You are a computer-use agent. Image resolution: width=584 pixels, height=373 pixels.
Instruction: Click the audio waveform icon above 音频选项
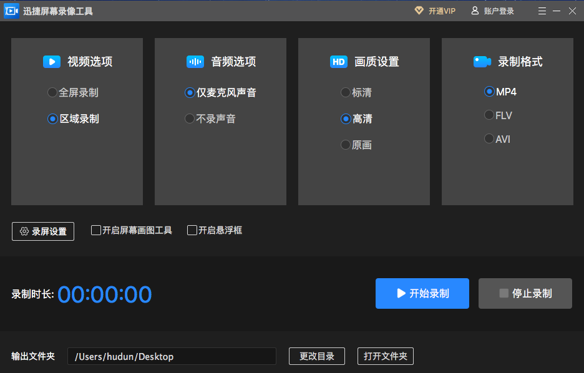pos(194,62)
